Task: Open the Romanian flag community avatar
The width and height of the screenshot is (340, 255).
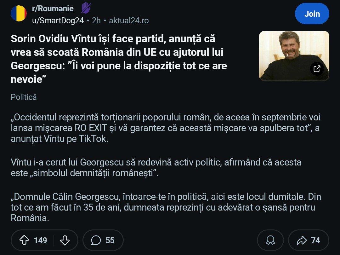Action: coord(19,14)
